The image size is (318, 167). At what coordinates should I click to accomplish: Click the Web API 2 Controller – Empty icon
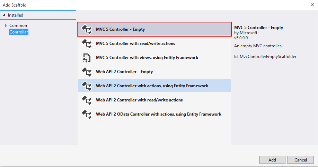[86, 72]
